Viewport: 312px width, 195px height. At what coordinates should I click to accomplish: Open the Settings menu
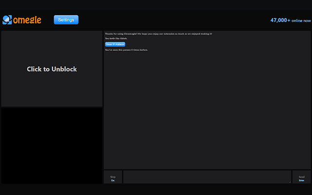(x=66, y=19)
